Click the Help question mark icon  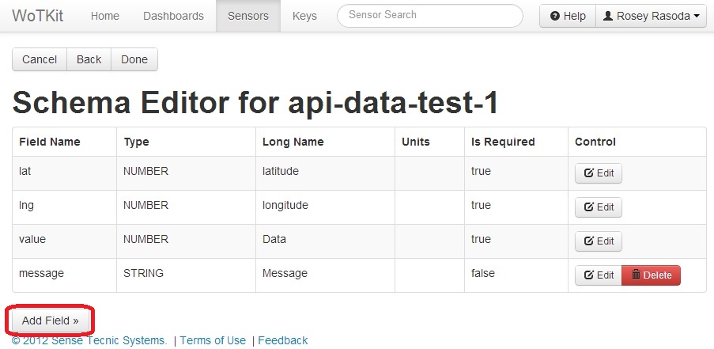(x=554, y=16)
